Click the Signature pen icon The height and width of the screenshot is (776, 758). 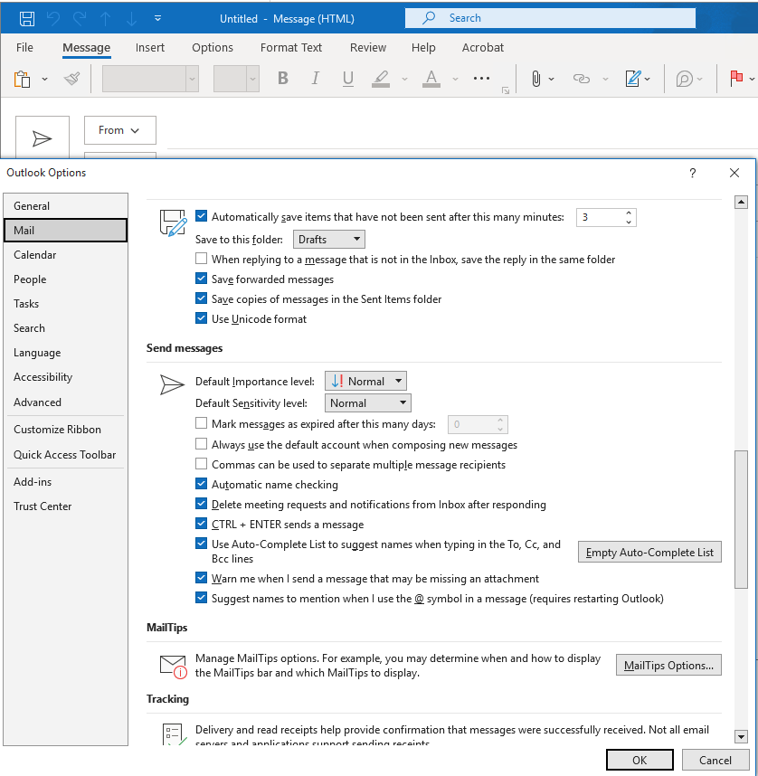[x=633, y=78]
